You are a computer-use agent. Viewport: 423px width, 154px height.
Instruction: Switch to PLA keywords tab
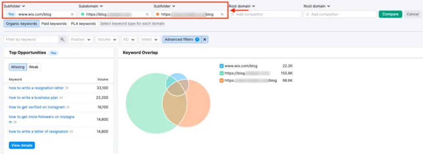point(83,23)
